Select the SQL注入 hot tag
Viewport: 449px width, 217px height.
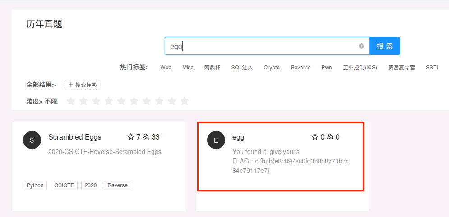click(x=242, y=68)
